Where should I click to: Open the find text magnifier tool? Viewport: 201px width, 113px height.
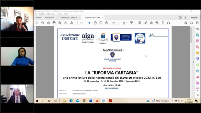(60, 23)
